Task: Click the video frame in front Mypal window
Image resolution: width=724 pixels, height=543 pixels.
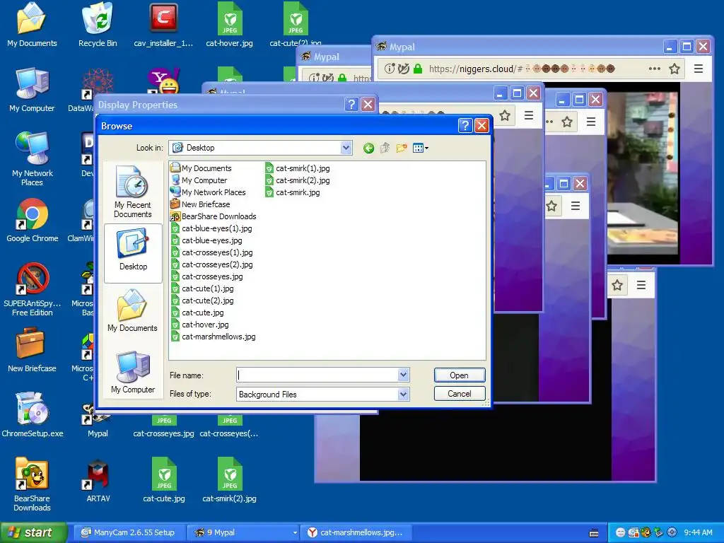Action: tap(642, 173)
